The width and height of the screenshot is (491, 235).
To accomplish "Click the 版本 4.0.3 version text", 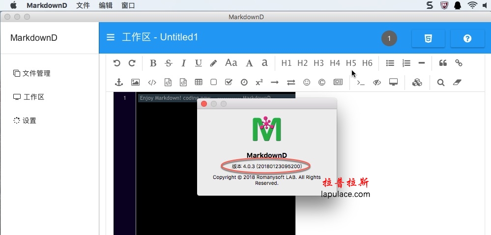I will pyautogui.click(x=267, y=166).
